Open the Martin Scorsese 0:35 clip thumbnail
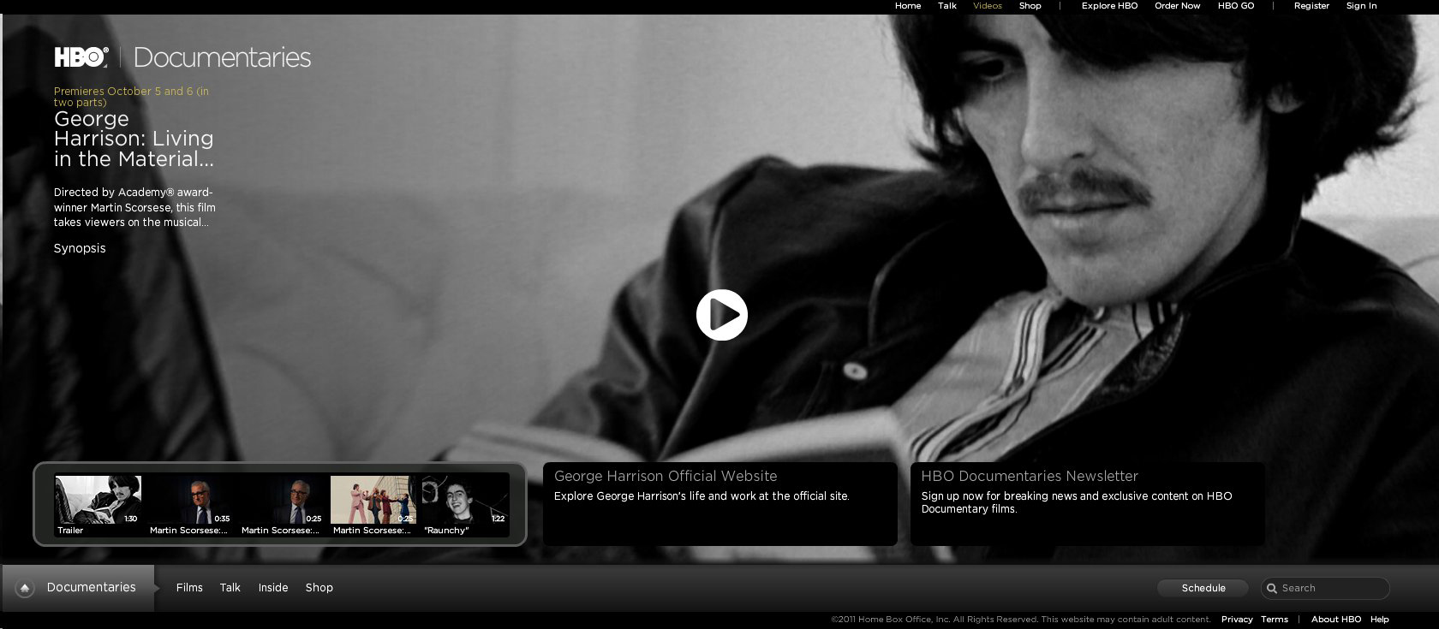Viewport: 1439px width, 629px height. pyautogui.click(x=190, y=500)
